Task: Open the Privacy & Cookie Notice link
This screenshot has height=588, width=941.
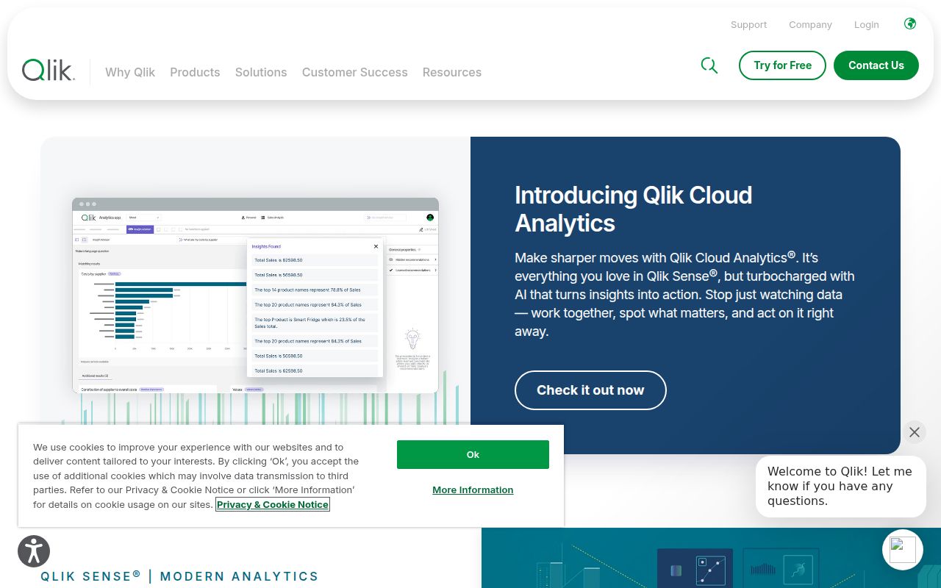Action: click(273, 504)
